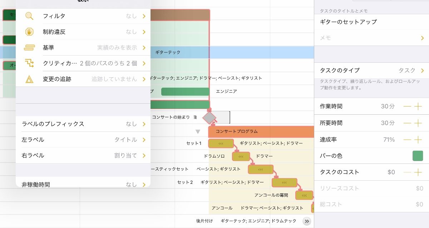The image size is (429, 228).
Task: Open the 右ラベル option row
Action: pyautogui.click(x=83, y=156)
